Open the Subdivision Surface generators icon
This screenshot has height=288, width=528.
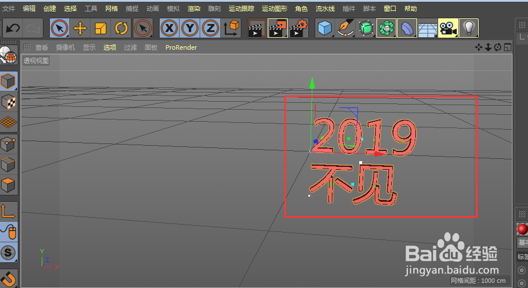366,28
